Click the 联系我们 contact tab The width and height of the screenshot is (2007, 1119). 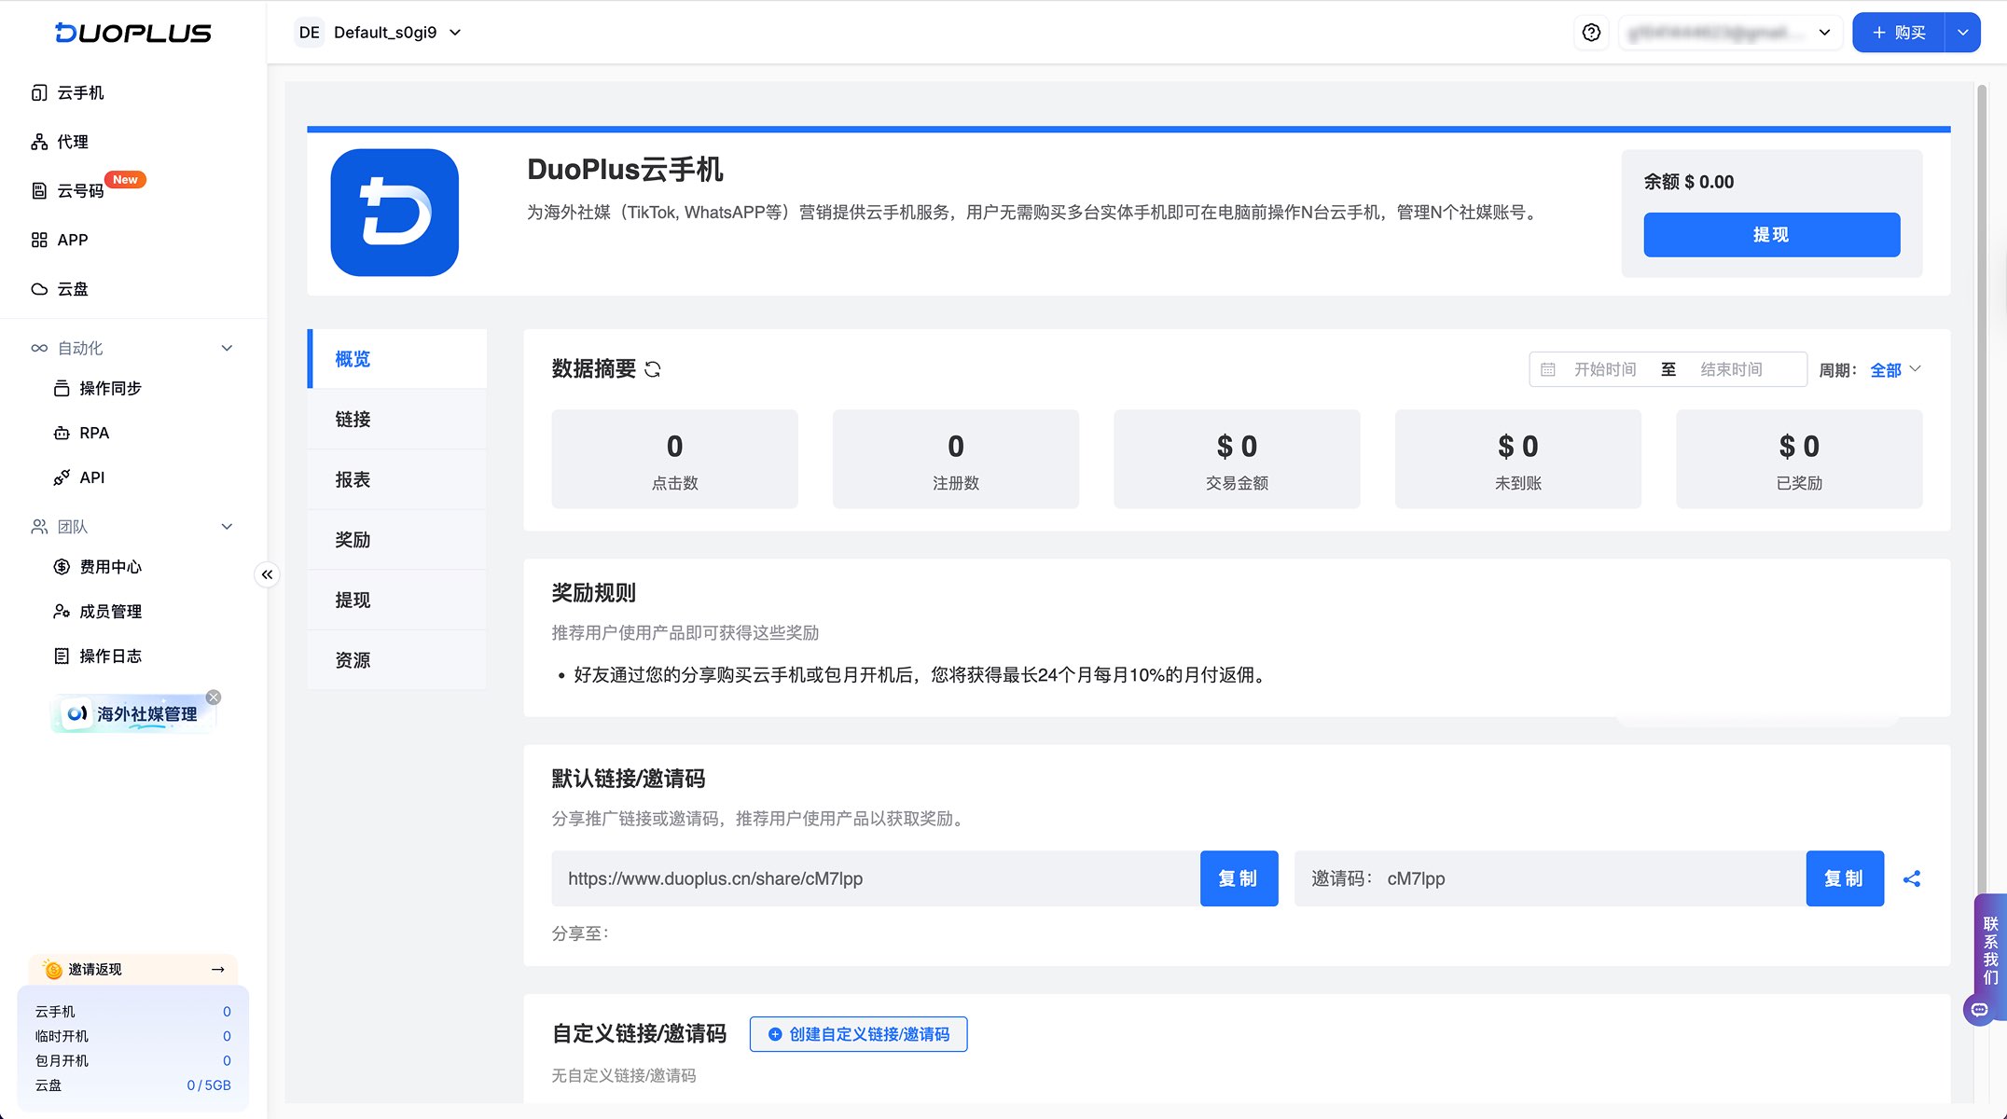(1990, 949)
